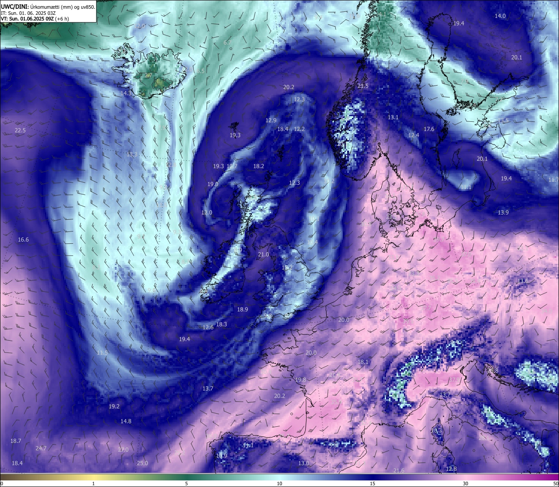Click the colour scale tick label 50
The width and height of the screenshot is (559, 487).
tap(556, 484)
